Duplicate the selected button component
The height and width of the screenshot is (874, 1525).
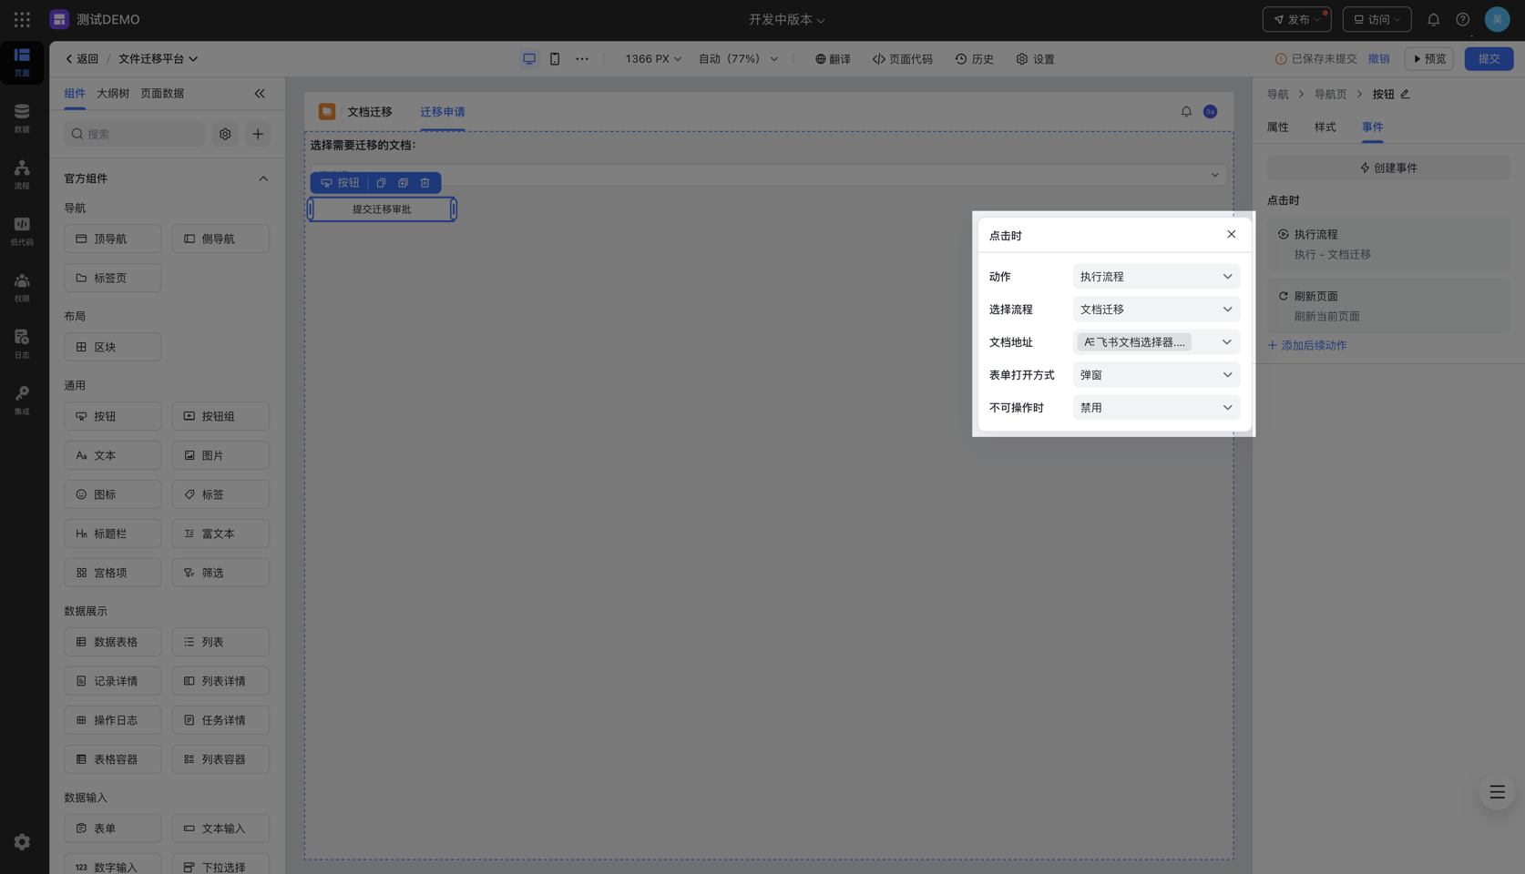(x=403, y=183)
